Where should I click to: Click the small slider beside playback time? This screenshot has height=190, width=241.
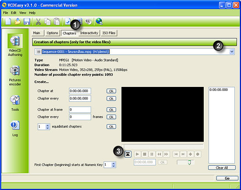click(186, 162)
